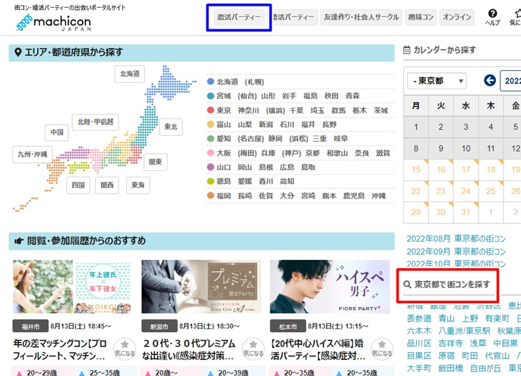Viewport: 521px width, 376px height.
Task: Click the 仙台 link
Action: coord(247,96)
